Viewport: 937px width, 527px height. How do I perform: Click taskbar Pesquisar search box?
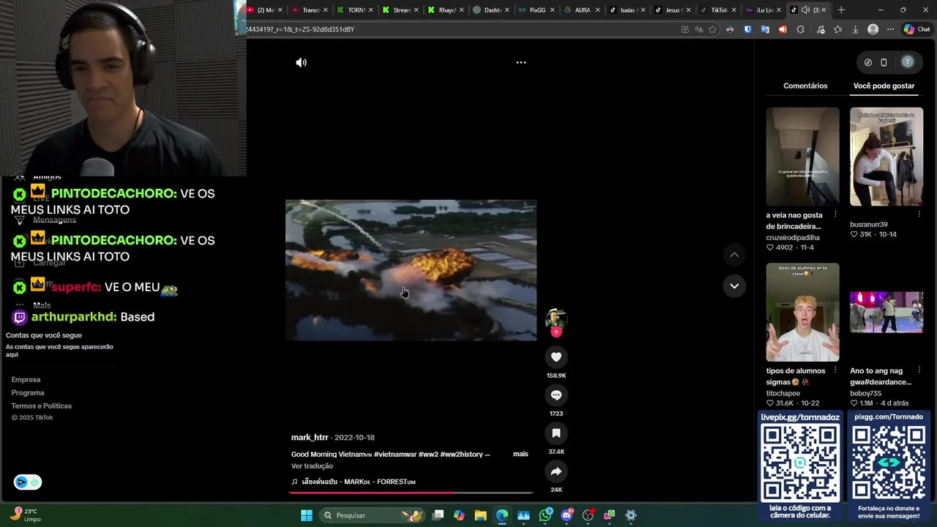(373, 515)
